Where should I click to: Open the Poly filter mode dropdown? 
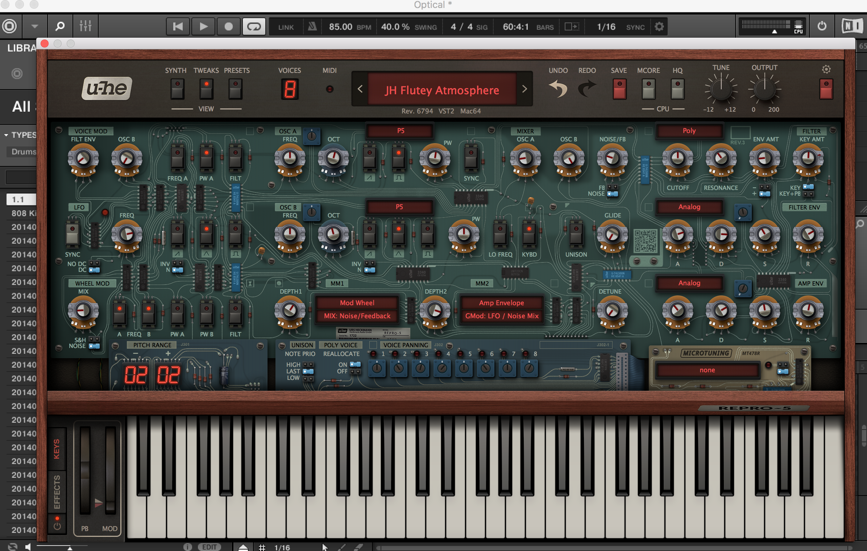point(689,130)
